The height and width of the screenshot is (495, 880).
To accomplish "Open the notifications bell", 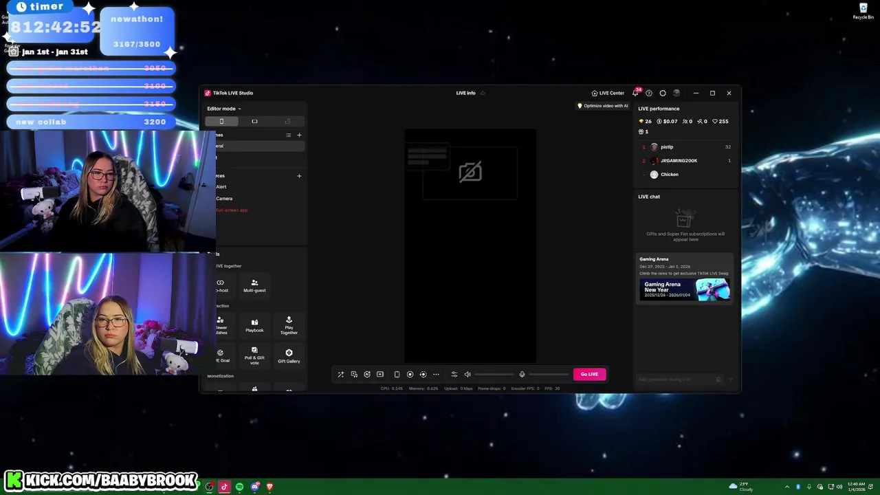I will click(635, 93).
